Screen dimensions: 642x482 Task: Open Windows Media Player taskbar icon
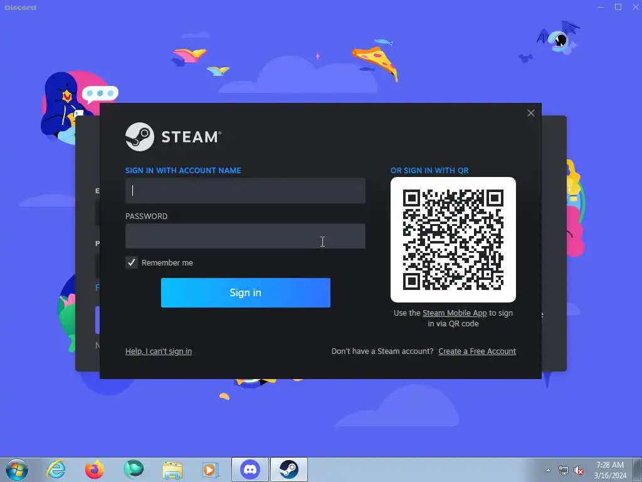211,469
